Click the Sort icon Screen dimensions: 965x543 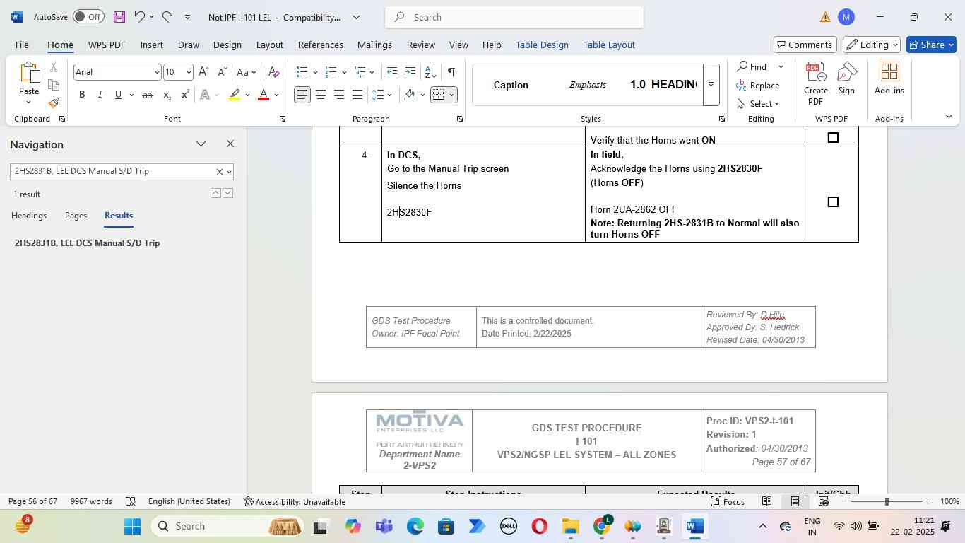pos(430,72)
